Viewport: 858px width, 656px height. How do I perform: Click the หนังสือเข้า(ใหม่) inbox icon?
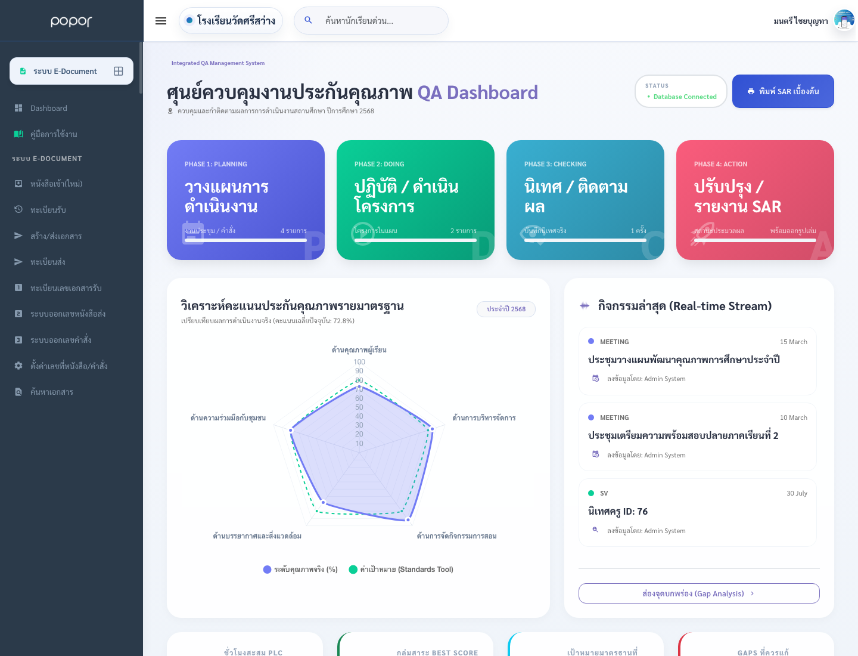pos(18,184)
